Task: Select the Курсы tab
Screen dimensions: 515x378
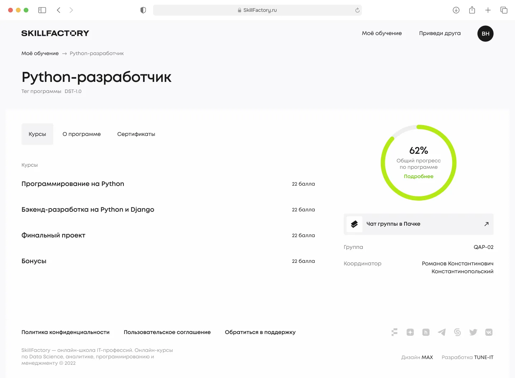Action: 37,134
